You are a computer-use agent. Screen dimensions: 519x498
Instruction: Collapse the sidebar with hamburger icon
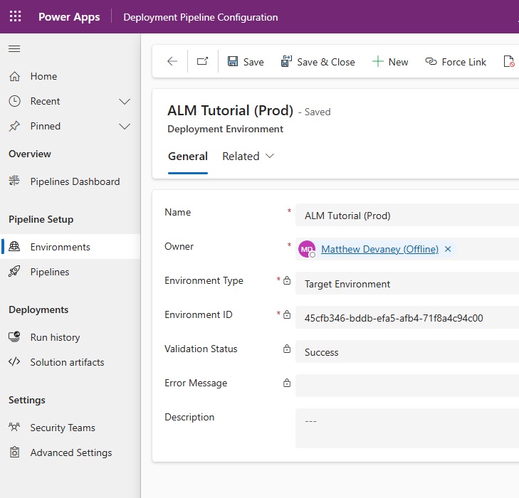click(14, 49)
